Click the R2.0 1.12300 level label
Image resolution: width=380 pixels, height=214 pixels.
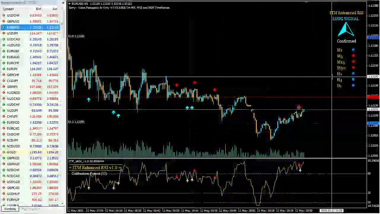pos(76,36)
